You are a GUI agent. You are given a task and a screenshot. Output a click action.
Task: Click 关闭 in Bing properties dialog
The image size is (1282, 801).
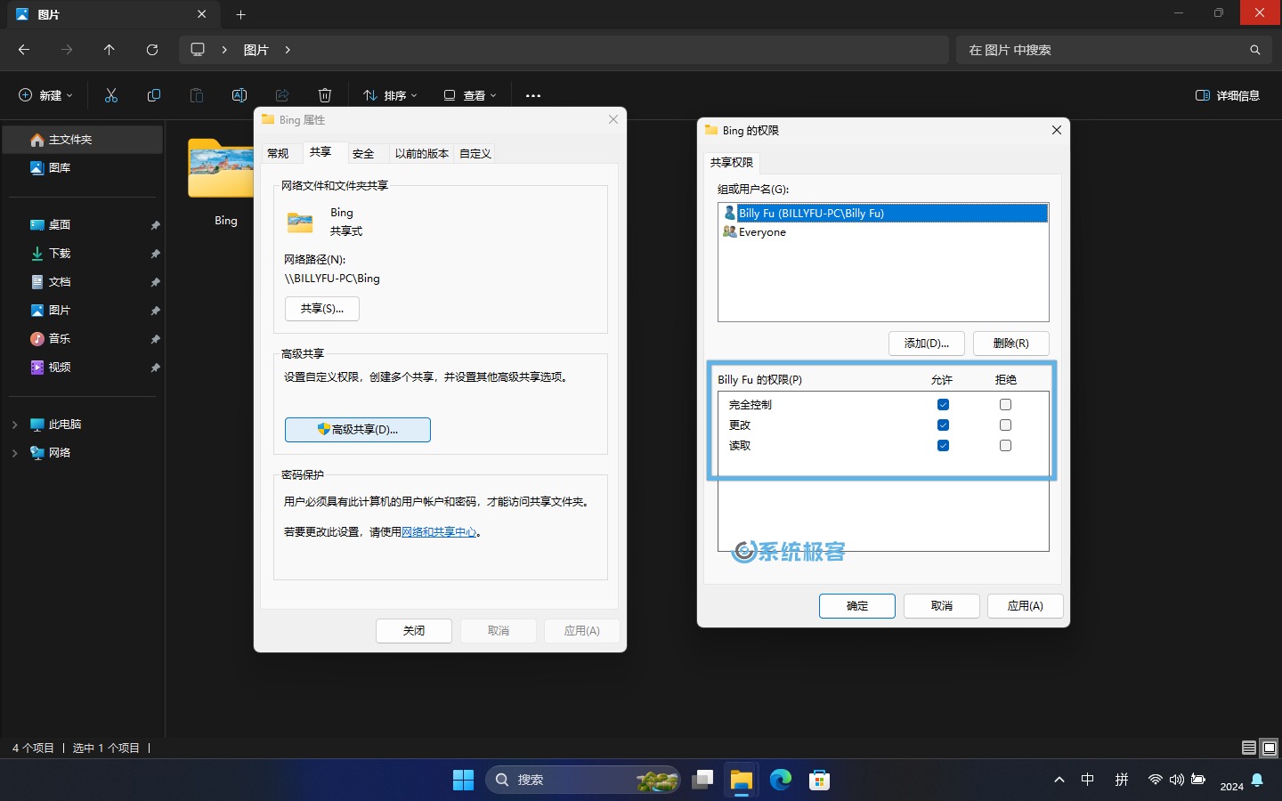click(x=414, y=631)
